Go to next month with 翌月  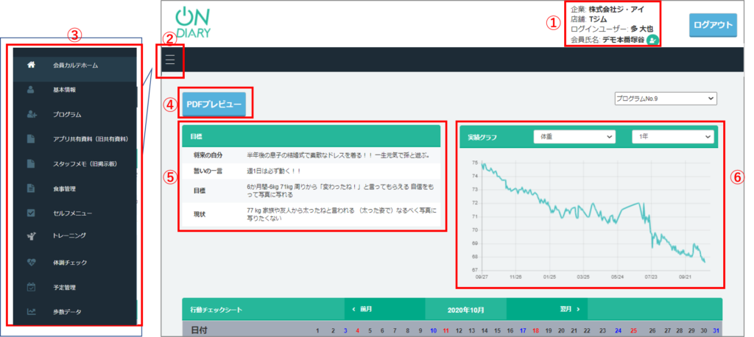click(x=568, y=310)
